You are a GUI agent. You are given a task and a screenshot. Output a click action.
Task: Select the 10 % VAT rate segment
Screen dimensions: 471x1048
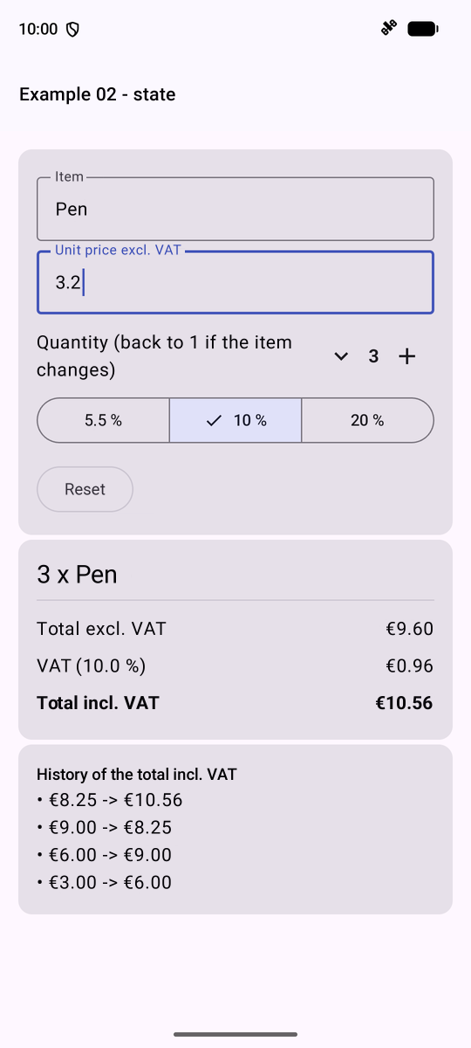point(235,420)
